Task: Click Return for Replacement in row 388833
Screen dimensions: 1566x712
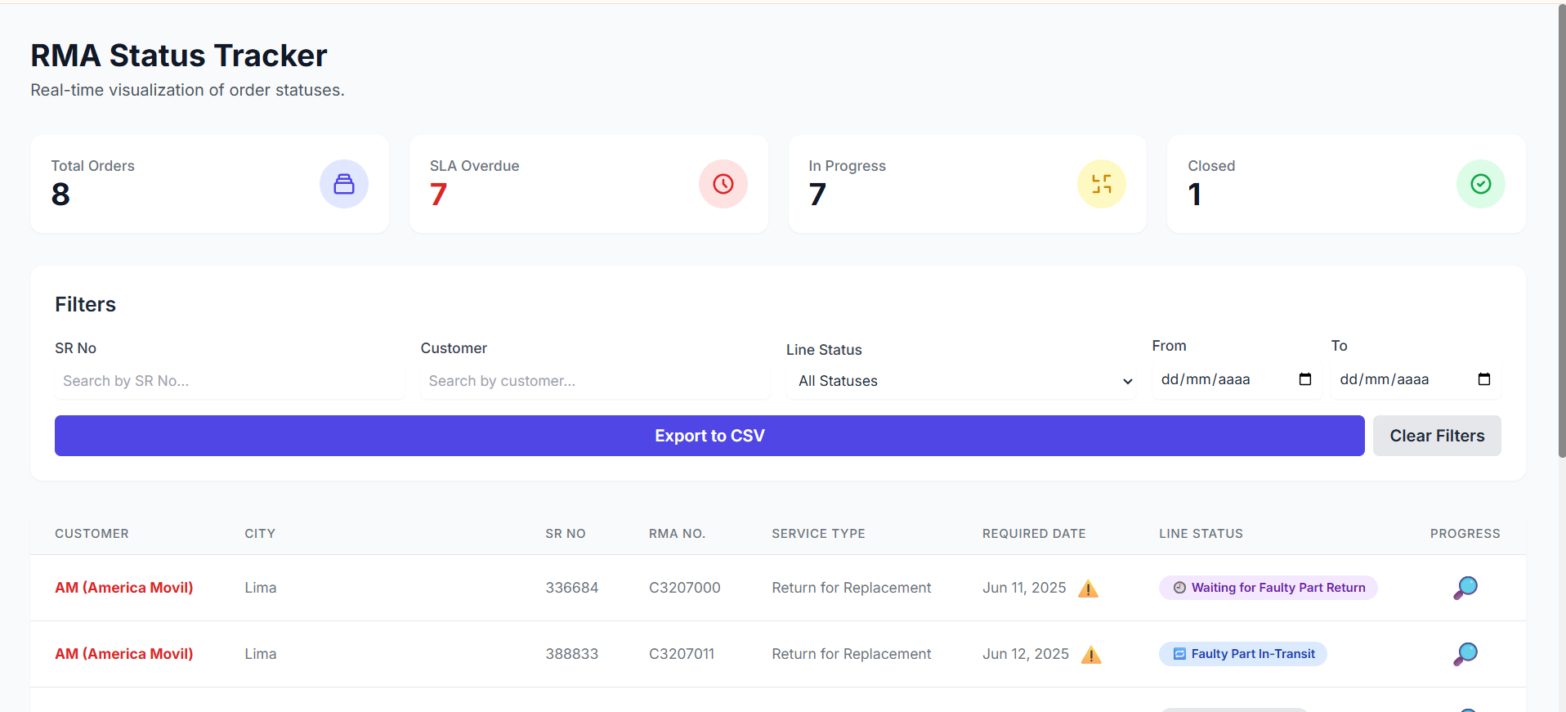Action: pos(852,654)
